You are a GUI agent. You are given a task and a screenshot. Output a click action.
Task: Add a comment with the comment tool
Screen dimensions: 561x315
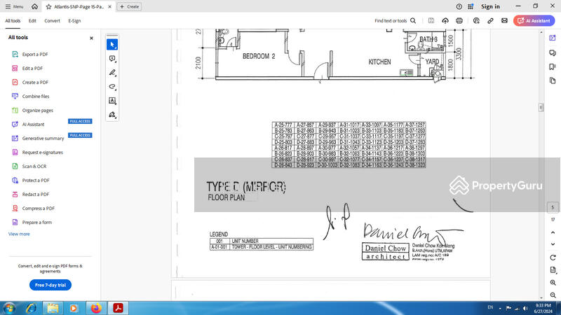[x=112, y=59]
